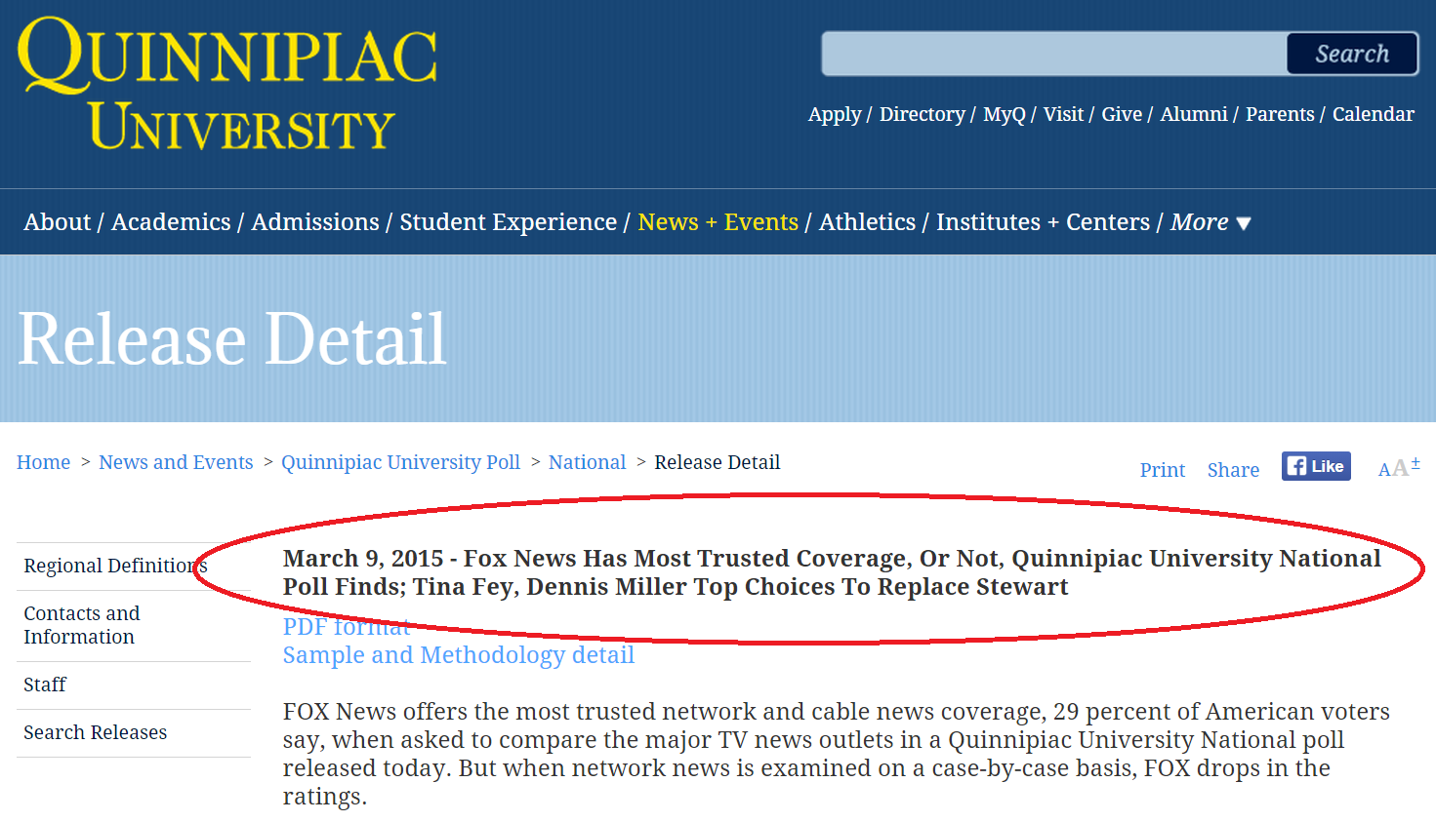Open the Directory link
The height and width of the screenshot is (822, 1436).
(922, 114)
